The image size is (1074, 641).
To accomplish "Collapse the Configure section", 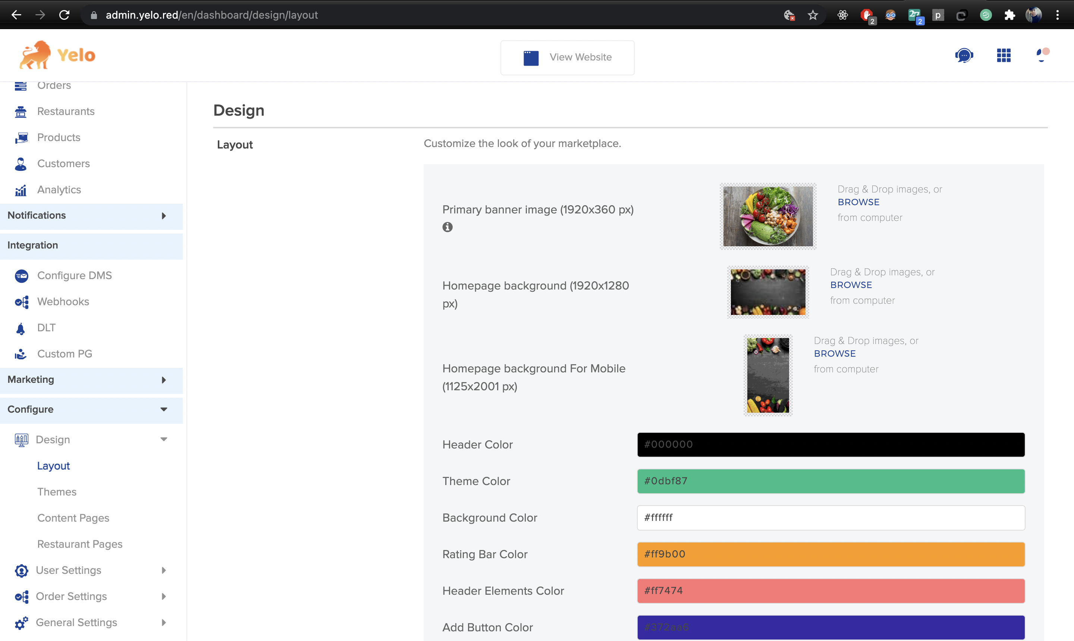I will tap(164, 409).
